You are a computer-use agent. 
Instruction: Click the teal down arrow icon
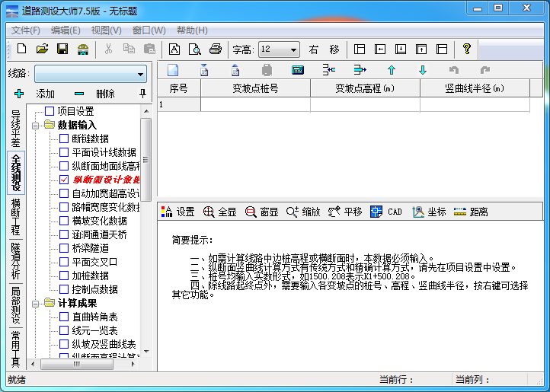tap(422, 71)
